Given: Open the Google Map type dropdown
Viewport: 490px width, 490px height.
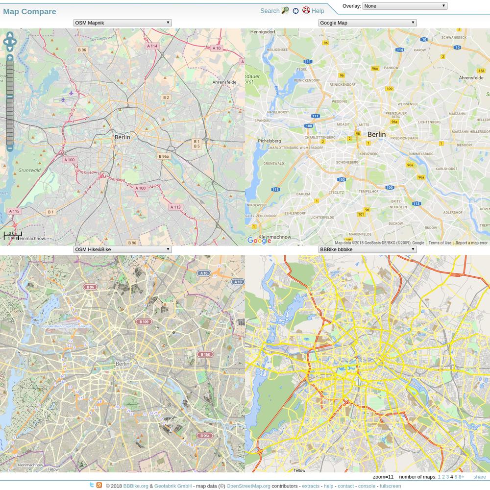Looking at the screenshot, I should [367, 23].
